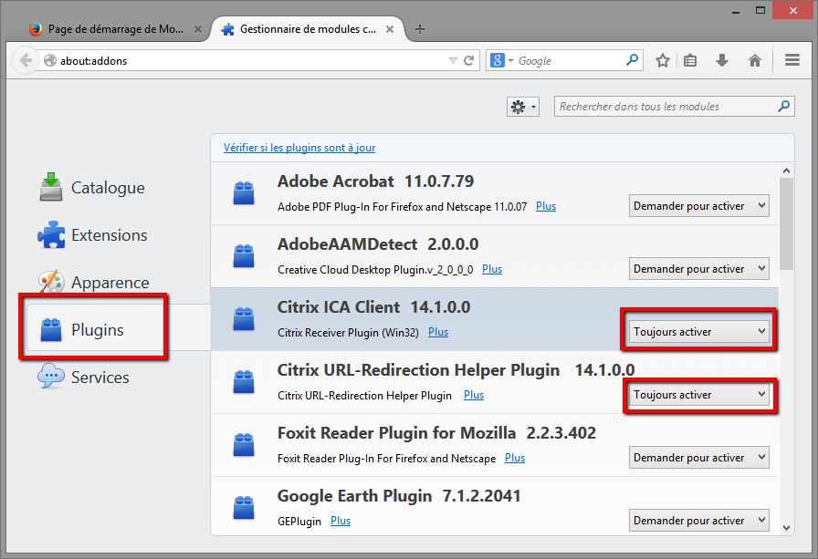Close the 'Page de démarrage' tab

198,29
